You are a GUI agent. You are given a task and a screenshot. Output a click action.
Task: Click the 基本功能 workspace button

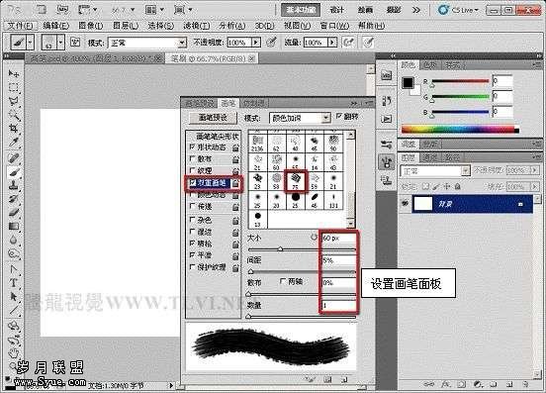click(301, 10)
